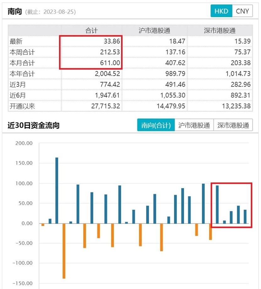Click the 近30日资金流向 heading
Screen dimensions: 261x289
pyautogui.click(x=34, y=125)
